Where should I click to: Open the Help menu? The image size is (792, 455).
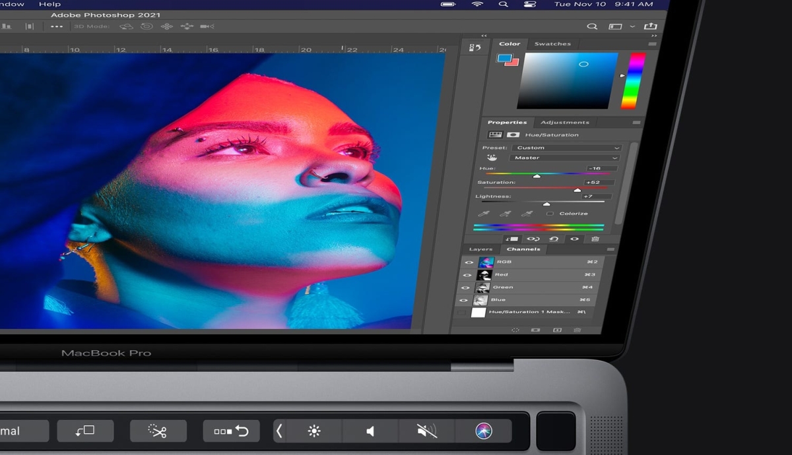[x=49, y=4]
